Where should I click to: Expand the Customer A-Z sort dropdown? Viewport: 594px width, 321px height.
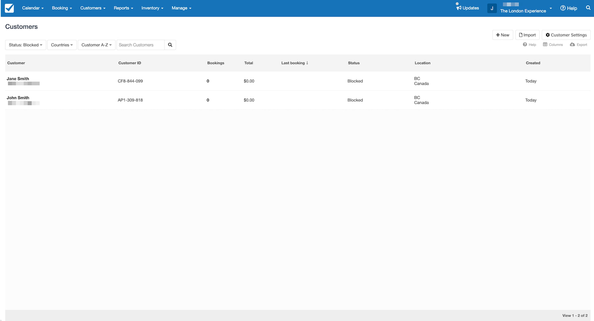[x=96, y=45]
